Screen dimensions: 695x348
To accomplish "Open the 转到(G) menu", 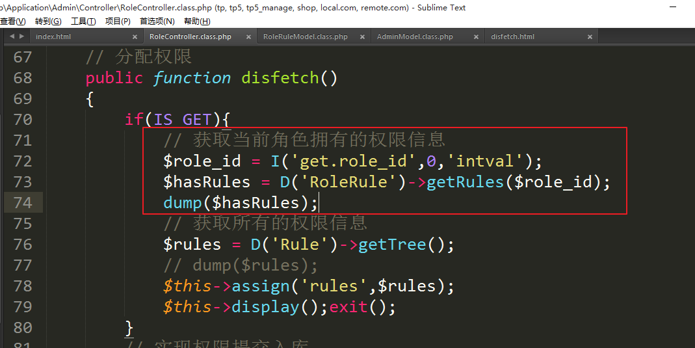I will 48,21.
